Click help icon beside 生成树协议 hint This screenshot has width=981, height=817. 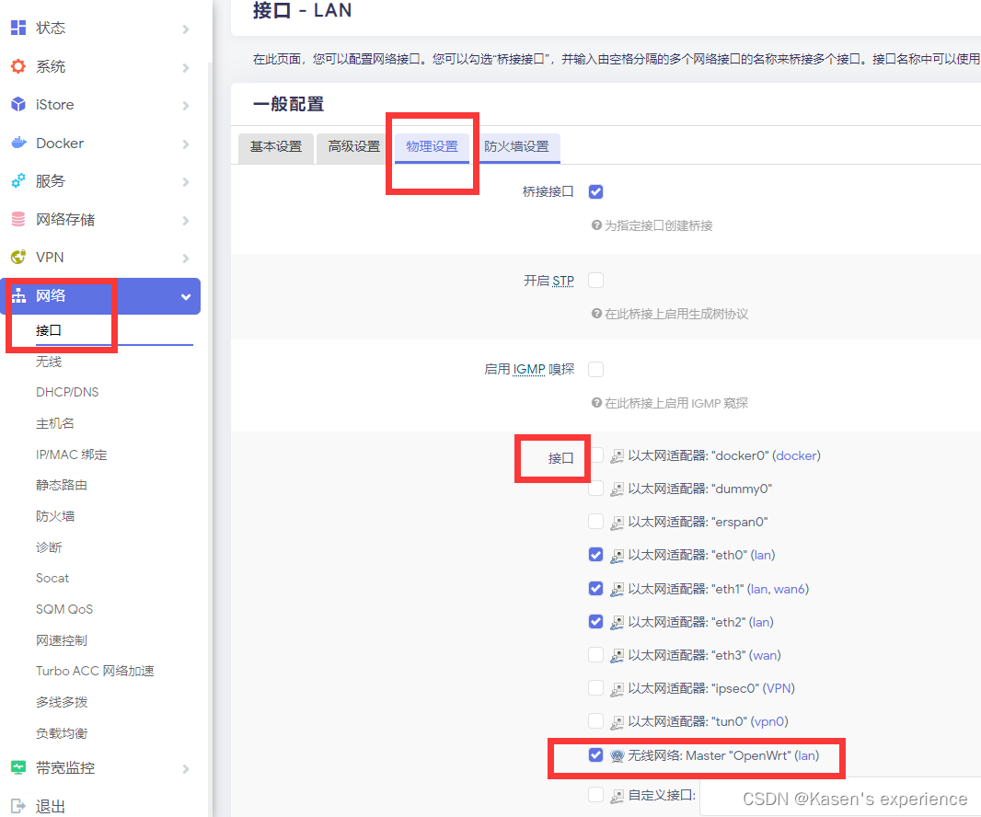coord(596,314)
